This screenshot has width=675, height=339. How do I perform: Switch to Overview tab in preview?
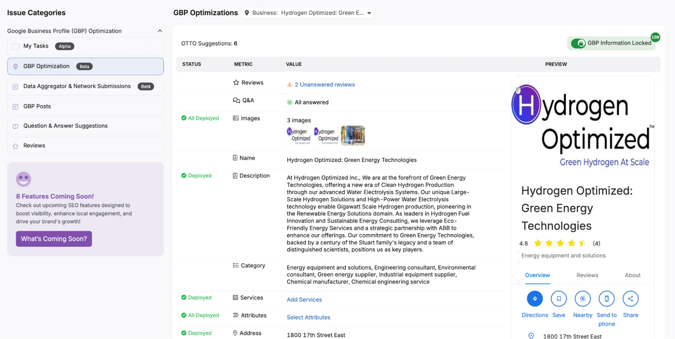[537, 275]
